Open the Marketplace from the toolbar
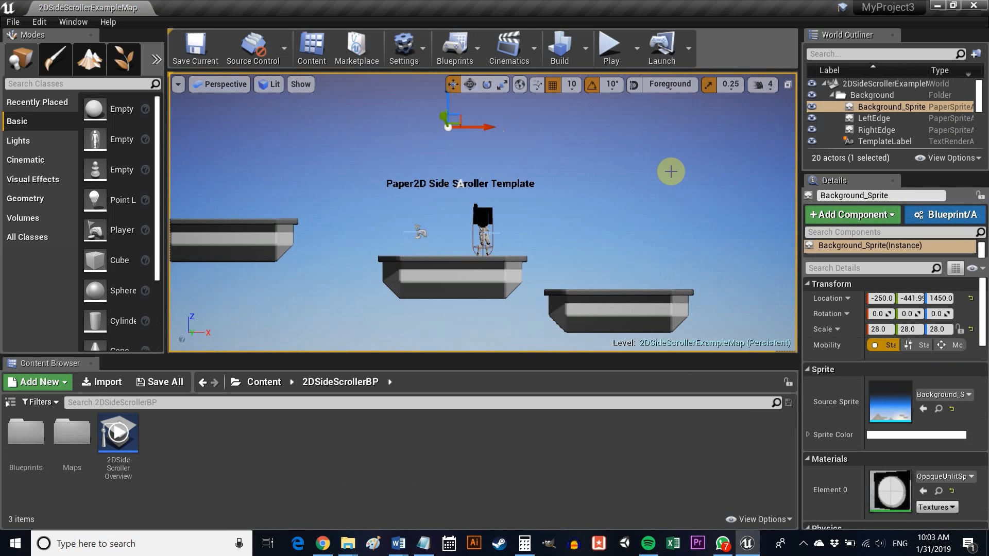The height and width of the screenshot is (556, 989). [357, 48]
